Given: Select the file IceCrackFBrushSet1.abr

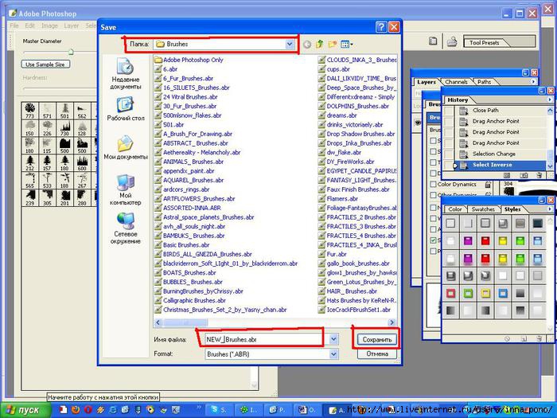Looking at the screenshot, I should 355,310.
